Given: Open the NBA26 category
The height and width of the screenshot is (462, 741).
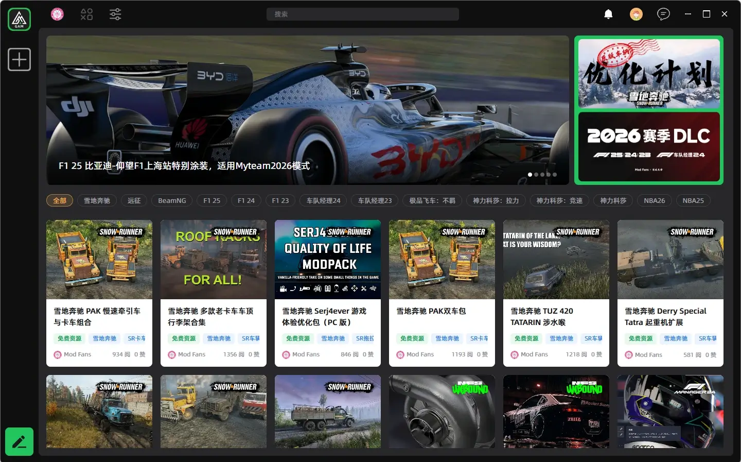Looking at the screenshot, I should point(654,200).
